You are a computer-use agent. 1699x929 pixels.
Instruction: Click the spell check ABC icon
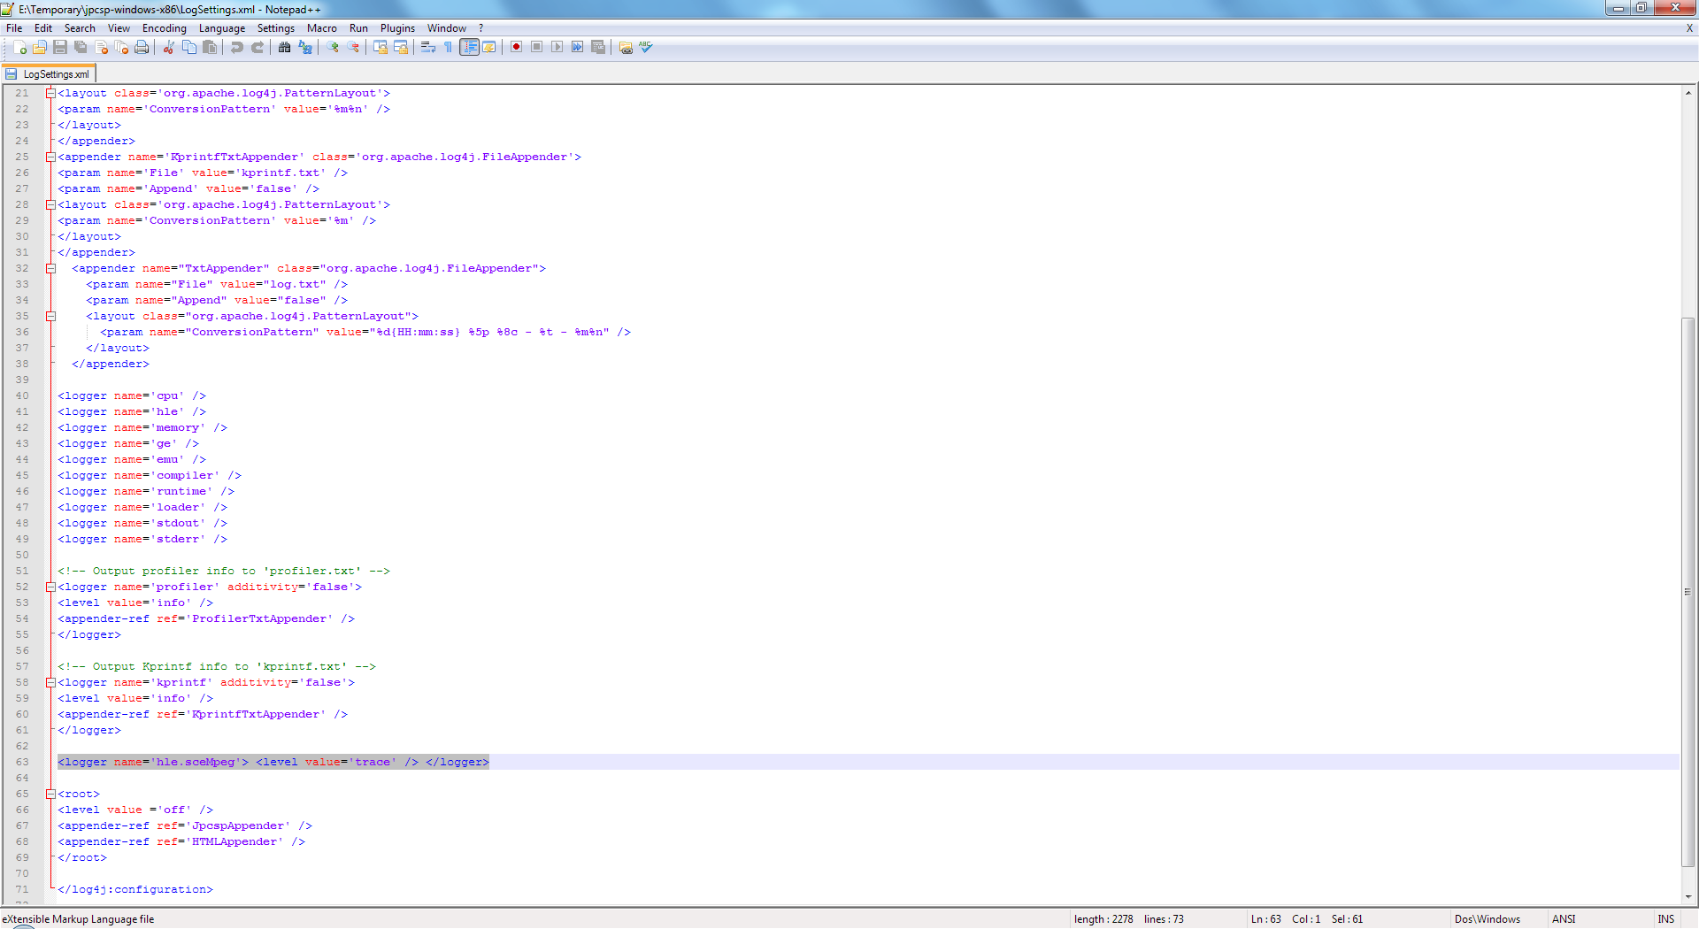[x=646, y=48]
